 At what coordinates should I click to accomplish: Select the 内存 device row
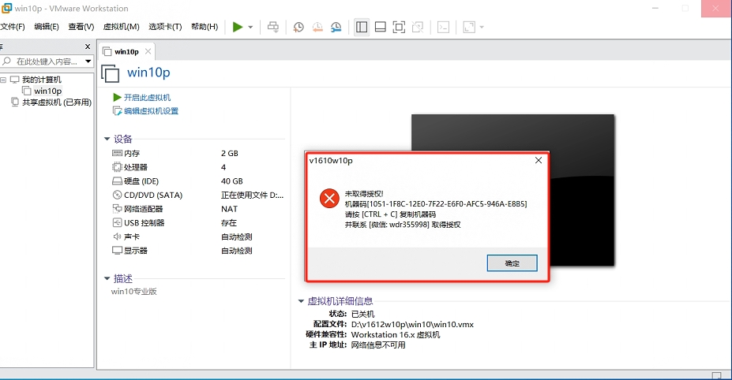[198, 154]
